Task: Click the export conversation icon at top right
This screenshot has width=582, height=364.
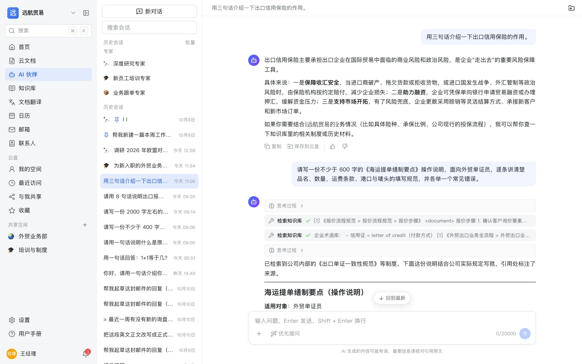Action: tap(571, 8)
